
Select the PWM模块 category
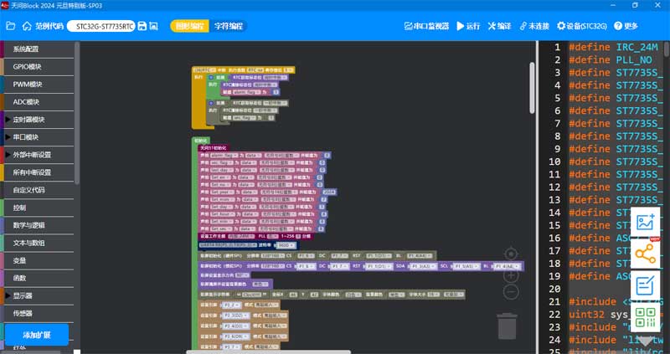[39, 85]
